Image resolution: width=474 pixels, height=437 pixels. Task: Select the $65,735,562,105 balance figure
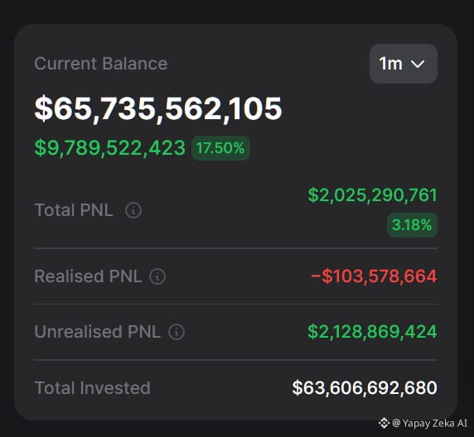point(158,108)
